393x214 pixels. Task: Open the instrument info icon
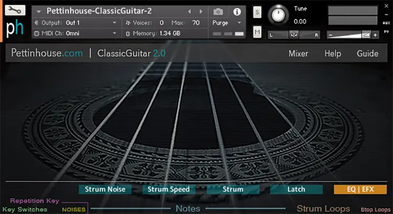point(237,12)
